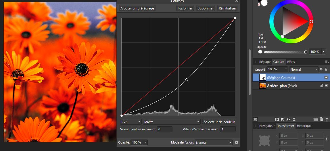Click the stacked layers edit-all icon

(x=255, y=119)
